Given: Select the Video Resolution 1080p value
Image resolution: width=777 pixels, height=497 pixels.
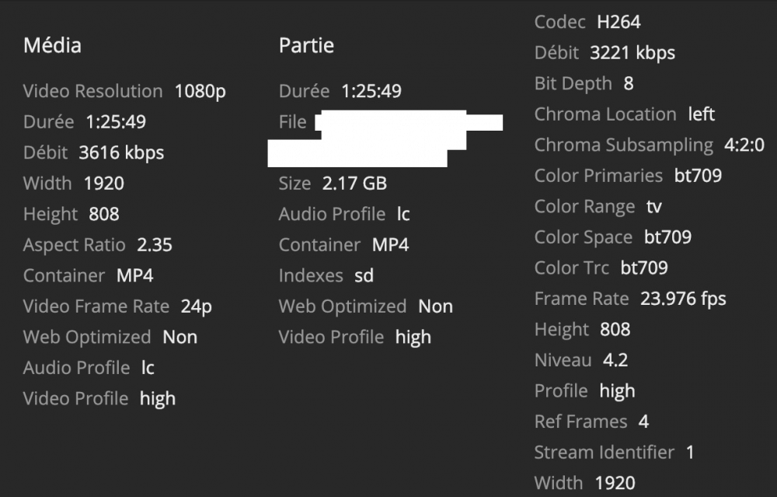Looking at the screenshot, I should point(200,91).
